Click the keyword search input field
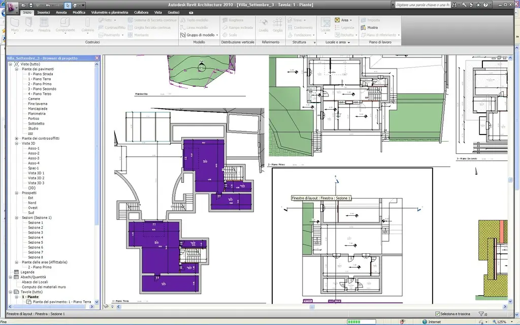Image resolution: width=520 pixels, height=325 pixels. click(x=422, y=5)
